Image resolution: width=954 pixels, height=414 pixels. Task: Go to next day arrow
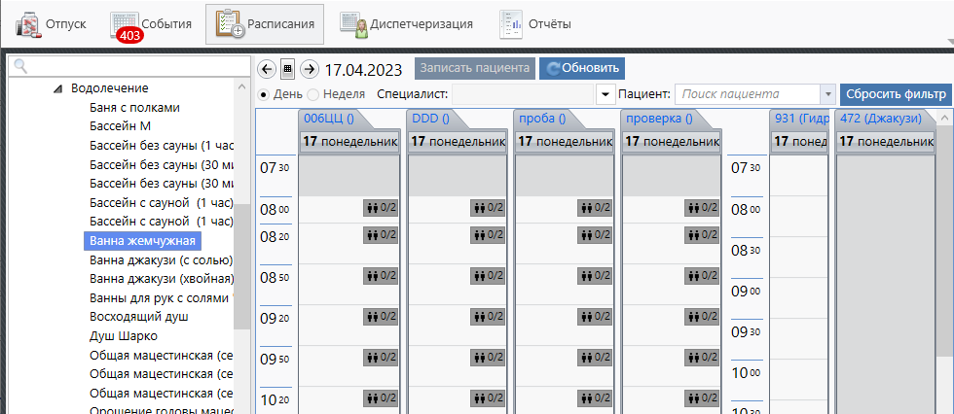tap(309, 69)
